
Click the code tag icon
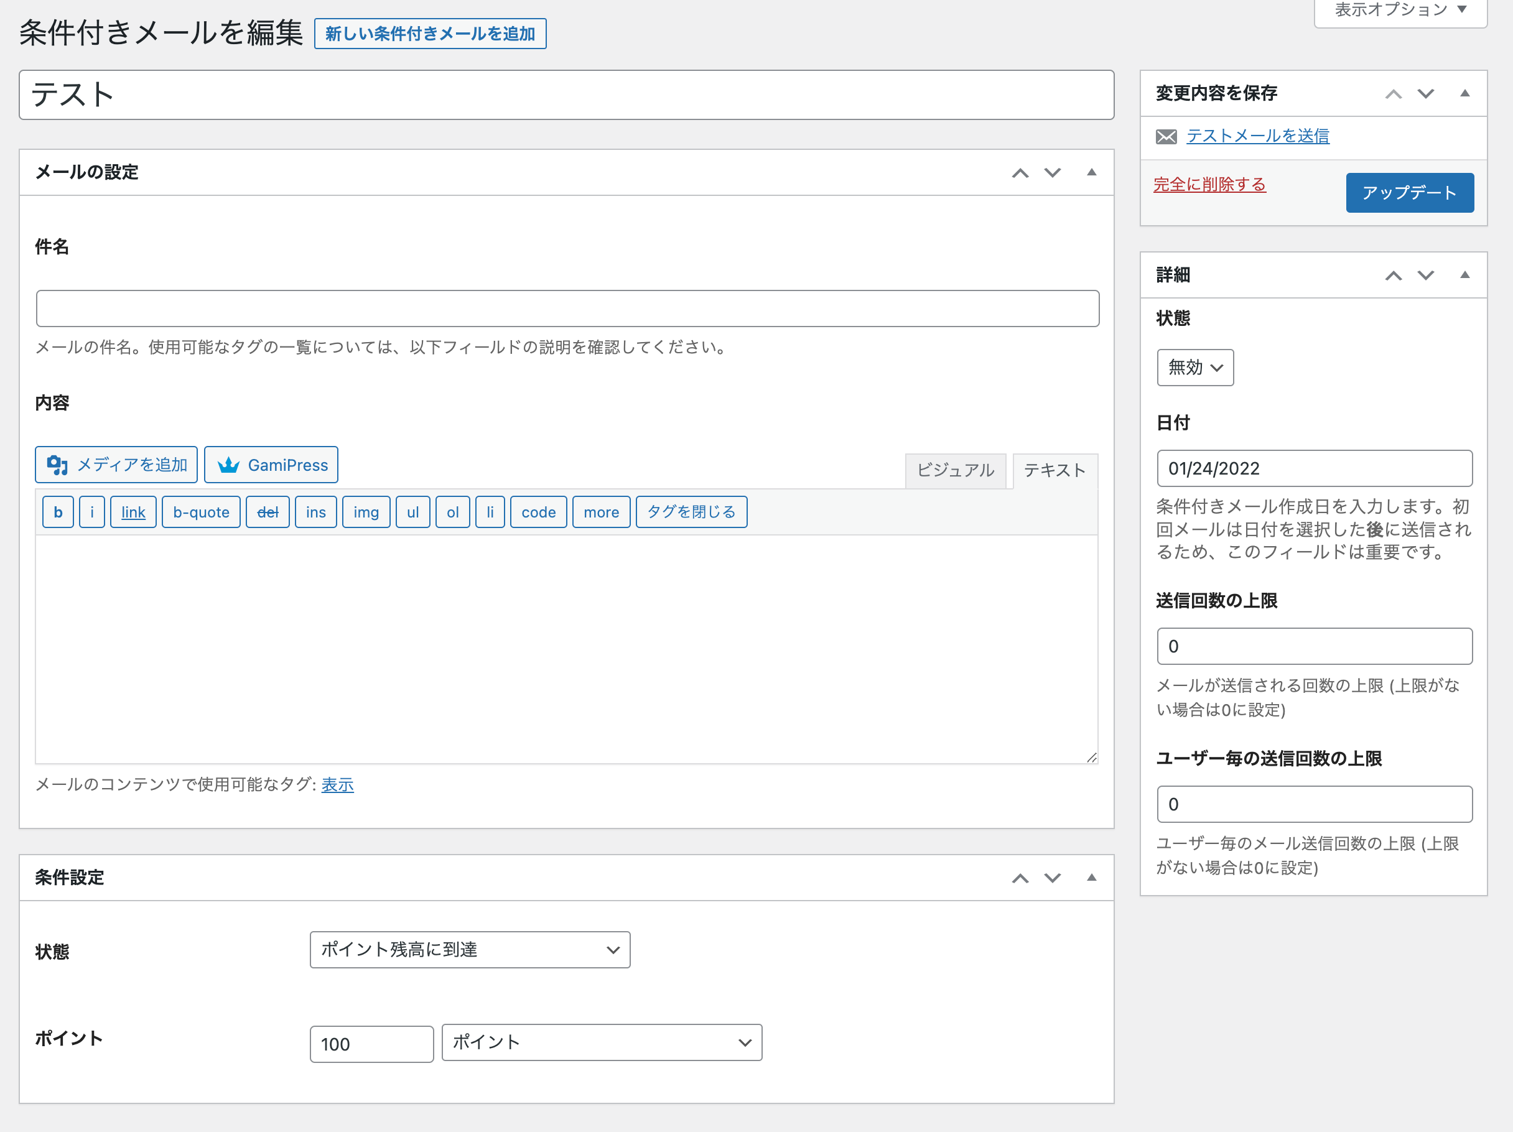(x=538, y=511)
